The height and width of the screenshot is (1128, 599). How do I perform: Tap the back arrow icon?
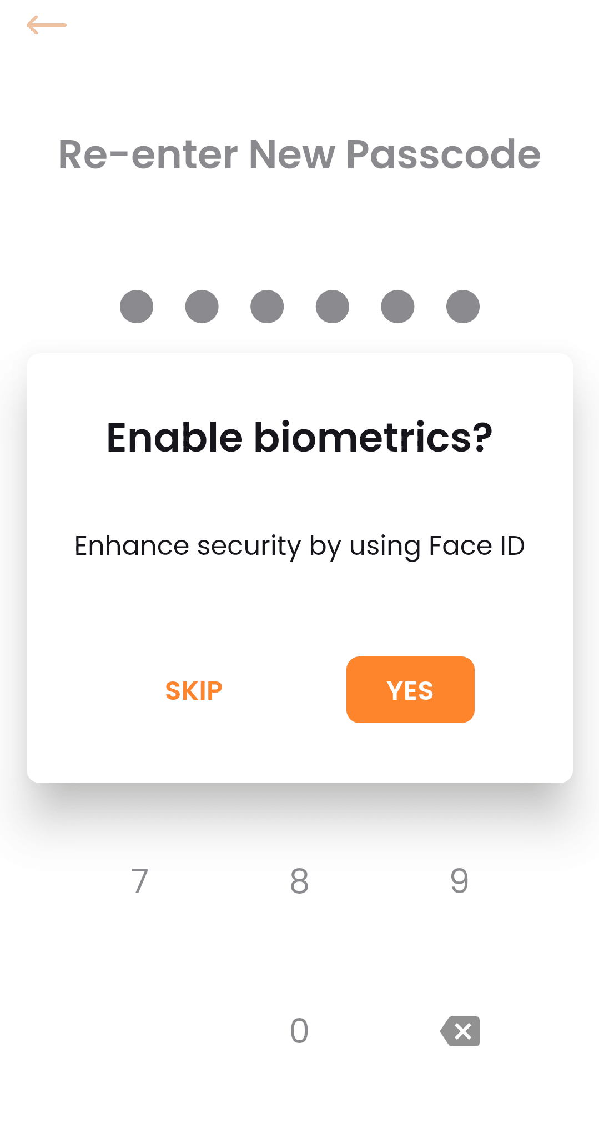point(47,25)
